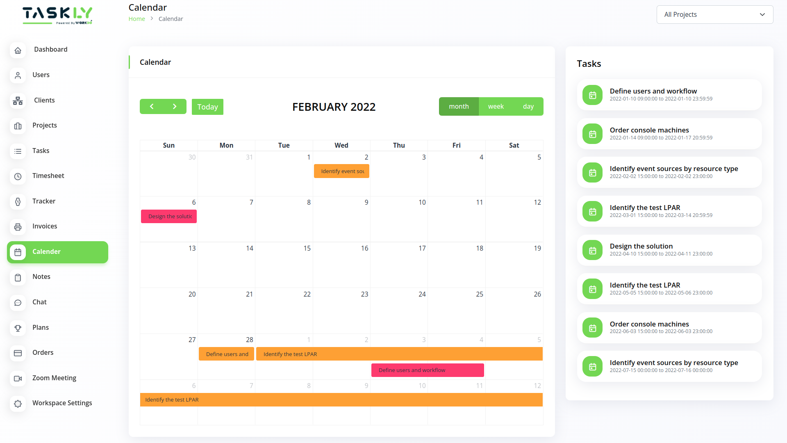The height and width of the screenshot is (443, 787).
Task: Switch the calendar to day view
Action: tap(528, 106)
